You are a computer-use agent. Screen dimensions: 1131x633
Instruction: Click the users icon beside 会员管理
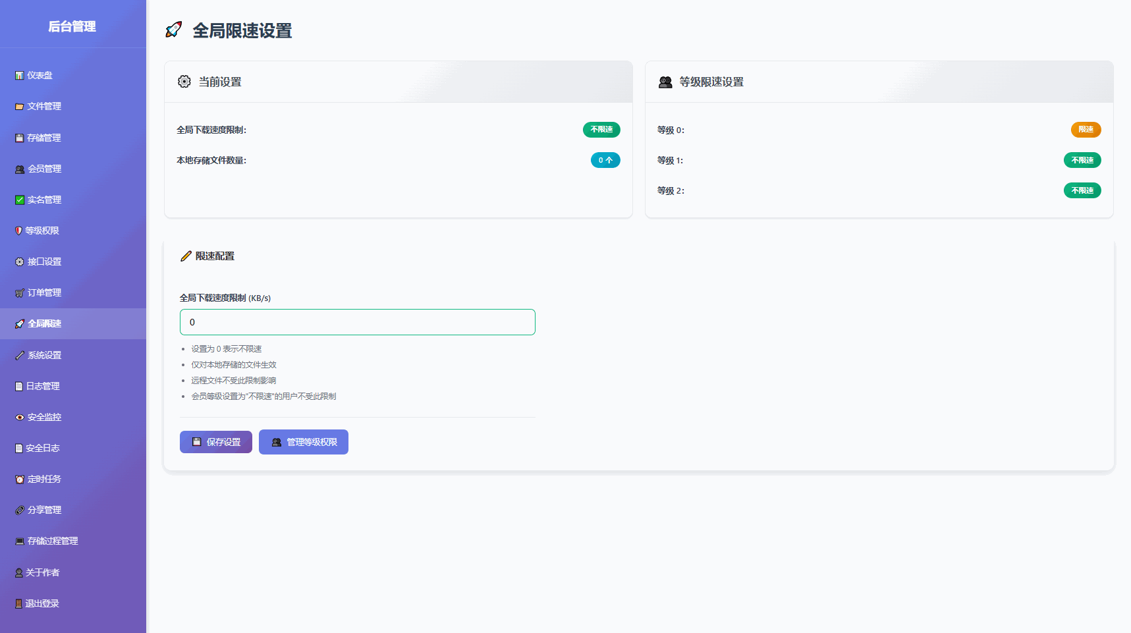tap(20, 169)
